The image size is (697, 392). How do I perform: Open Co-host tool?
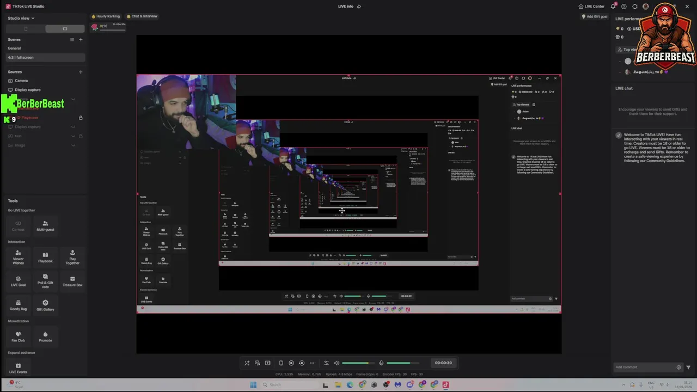pyautogui.click(x=18, y=225)
